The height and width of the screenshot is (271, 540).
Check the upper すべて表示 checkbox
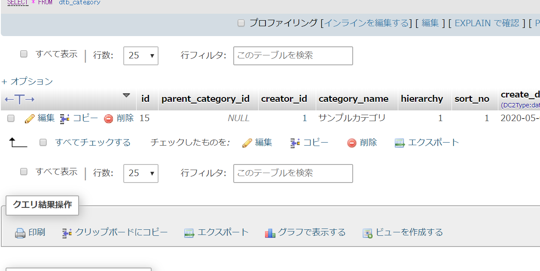24,54
